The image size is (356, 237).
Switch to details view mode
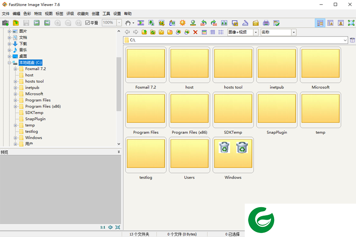(x=213, y=32)
